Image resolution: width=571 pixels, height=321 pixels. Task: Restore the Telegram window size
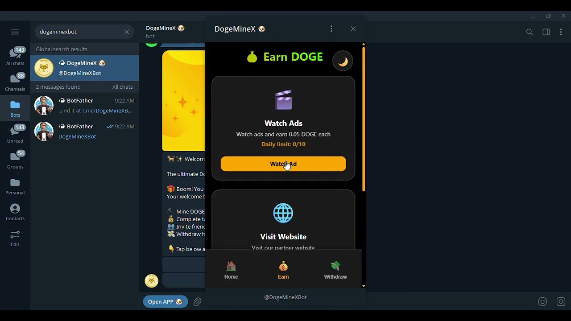[x=548, y=16]
